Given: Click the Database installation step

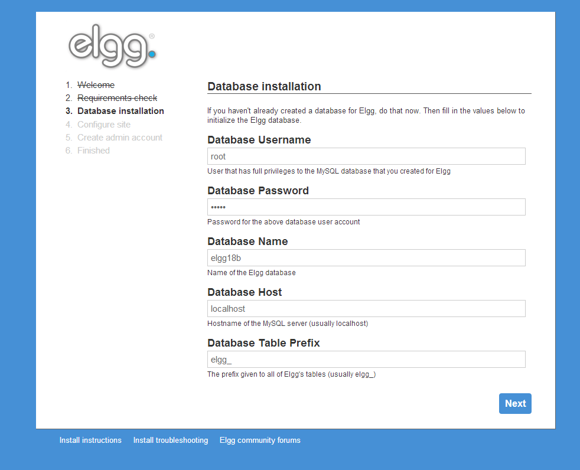Looking at the screenshot, I should pos(120,111).
